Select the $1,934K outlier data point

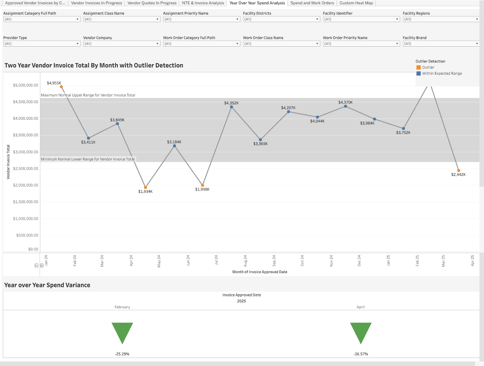(x=146, y=187)
